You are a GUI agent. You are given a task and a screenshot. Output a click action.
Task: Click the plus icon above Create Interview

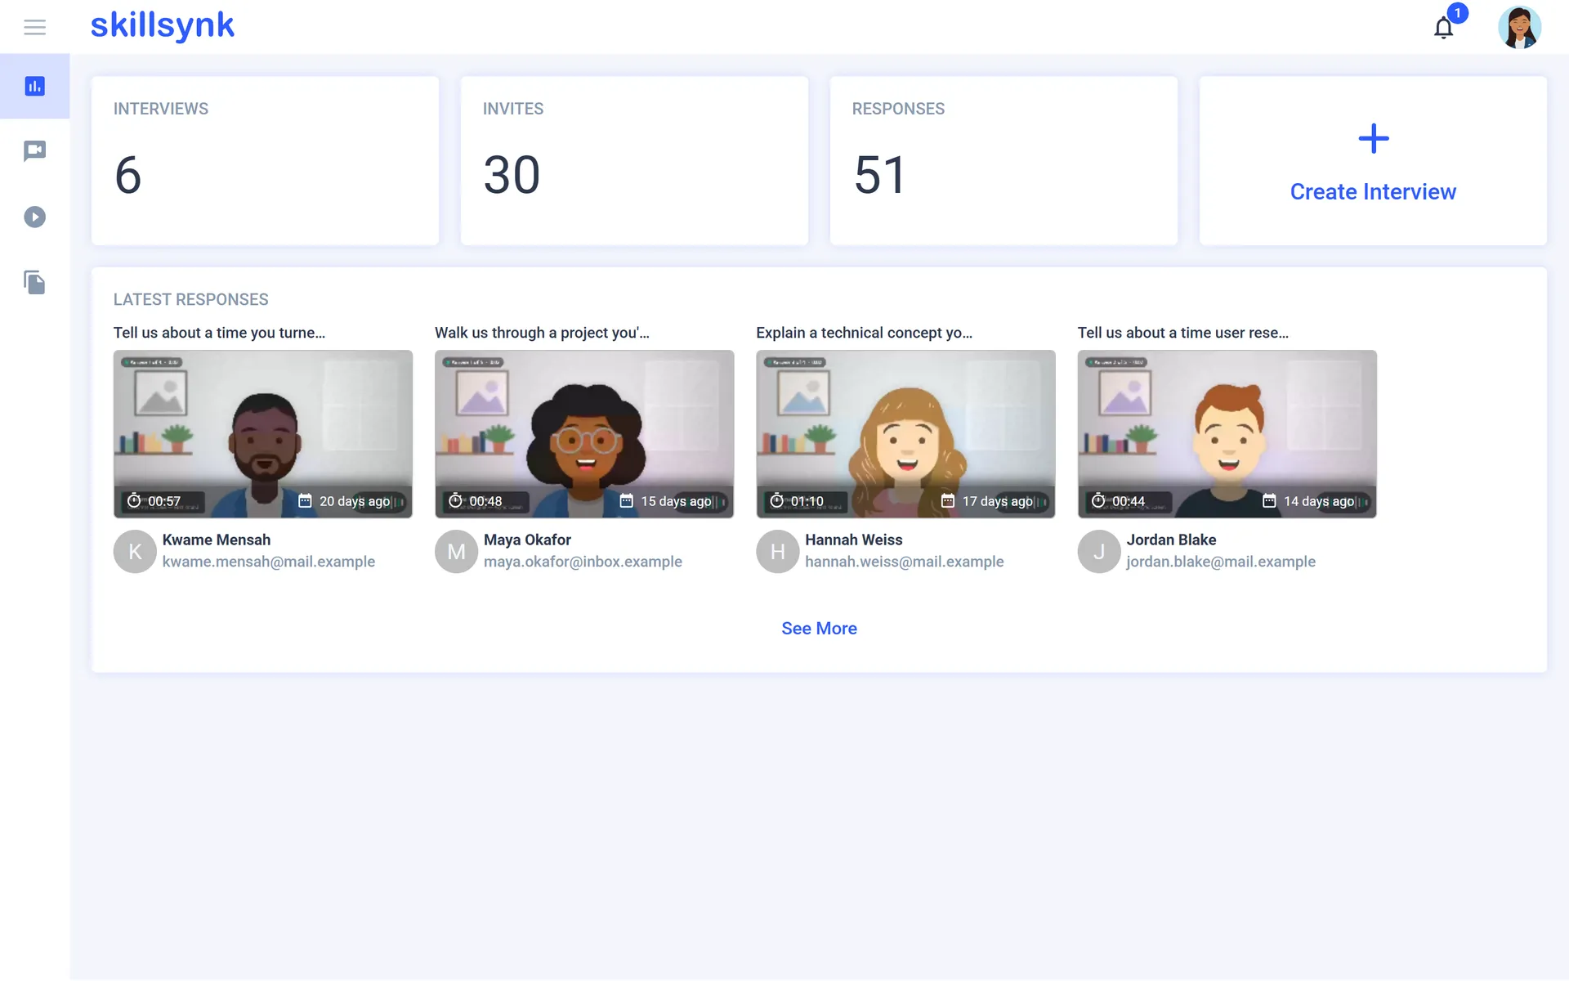click(x=1373, y=138)
